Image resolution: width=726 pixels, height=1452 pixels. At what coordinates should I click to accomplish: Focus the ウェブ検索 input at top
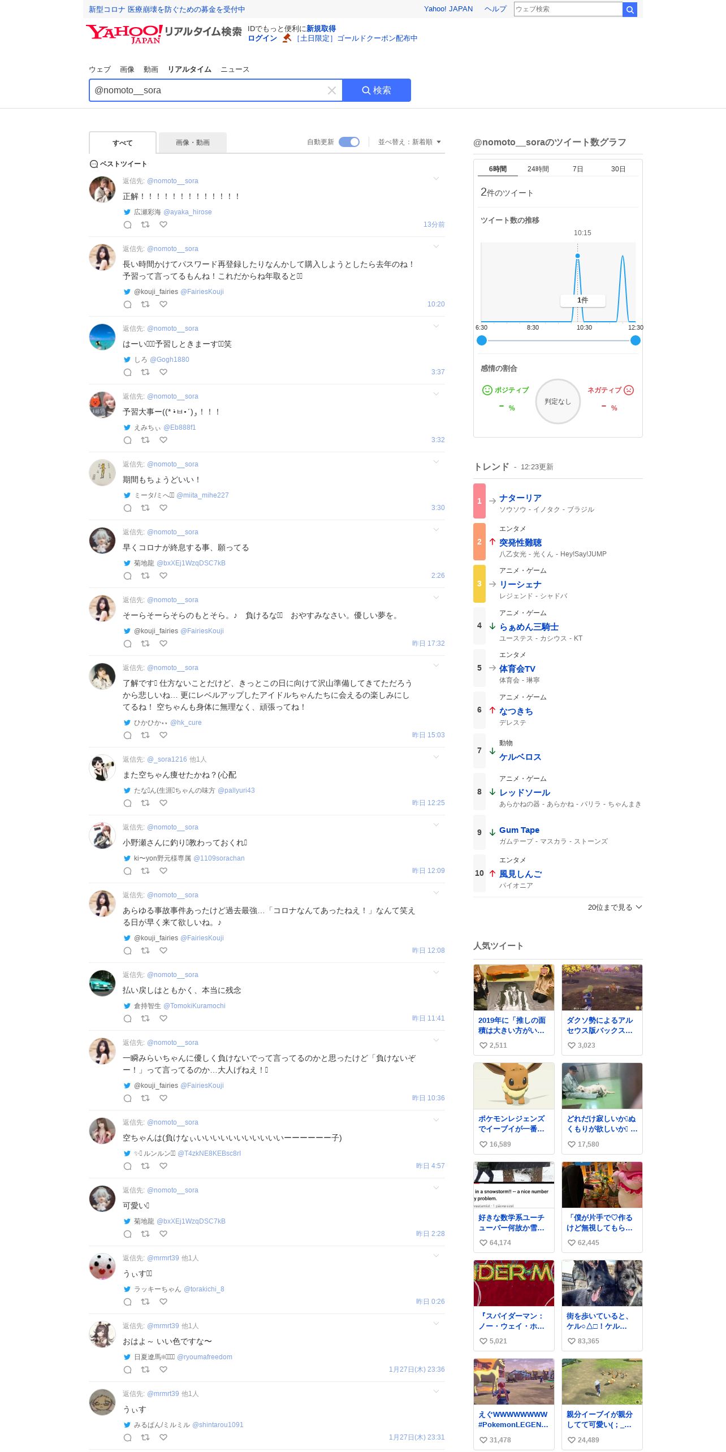coord(568,9)
